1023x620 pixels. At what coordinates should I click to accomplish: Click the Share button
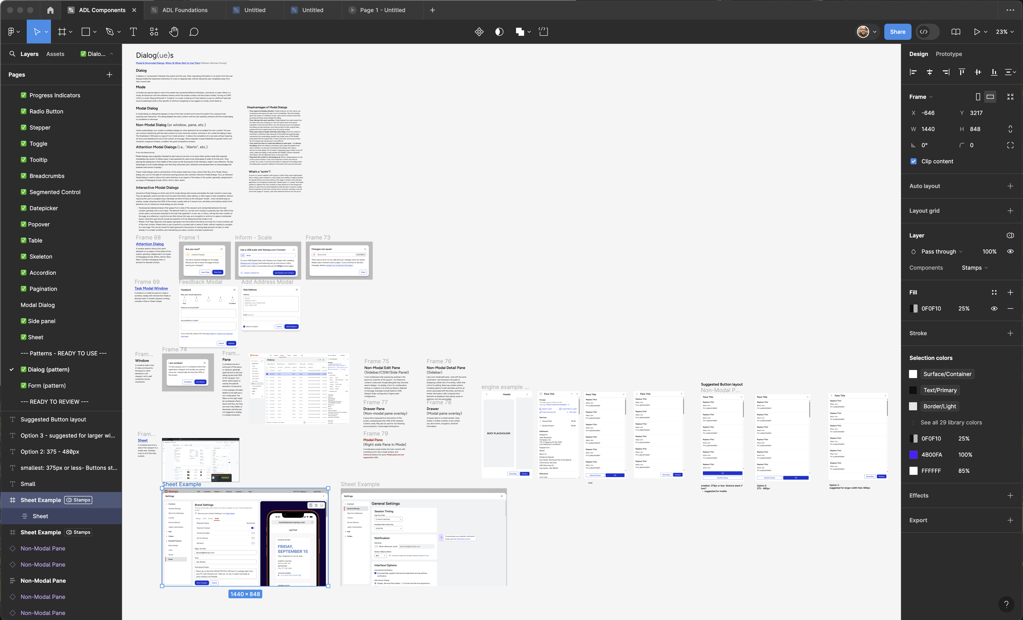898,32
